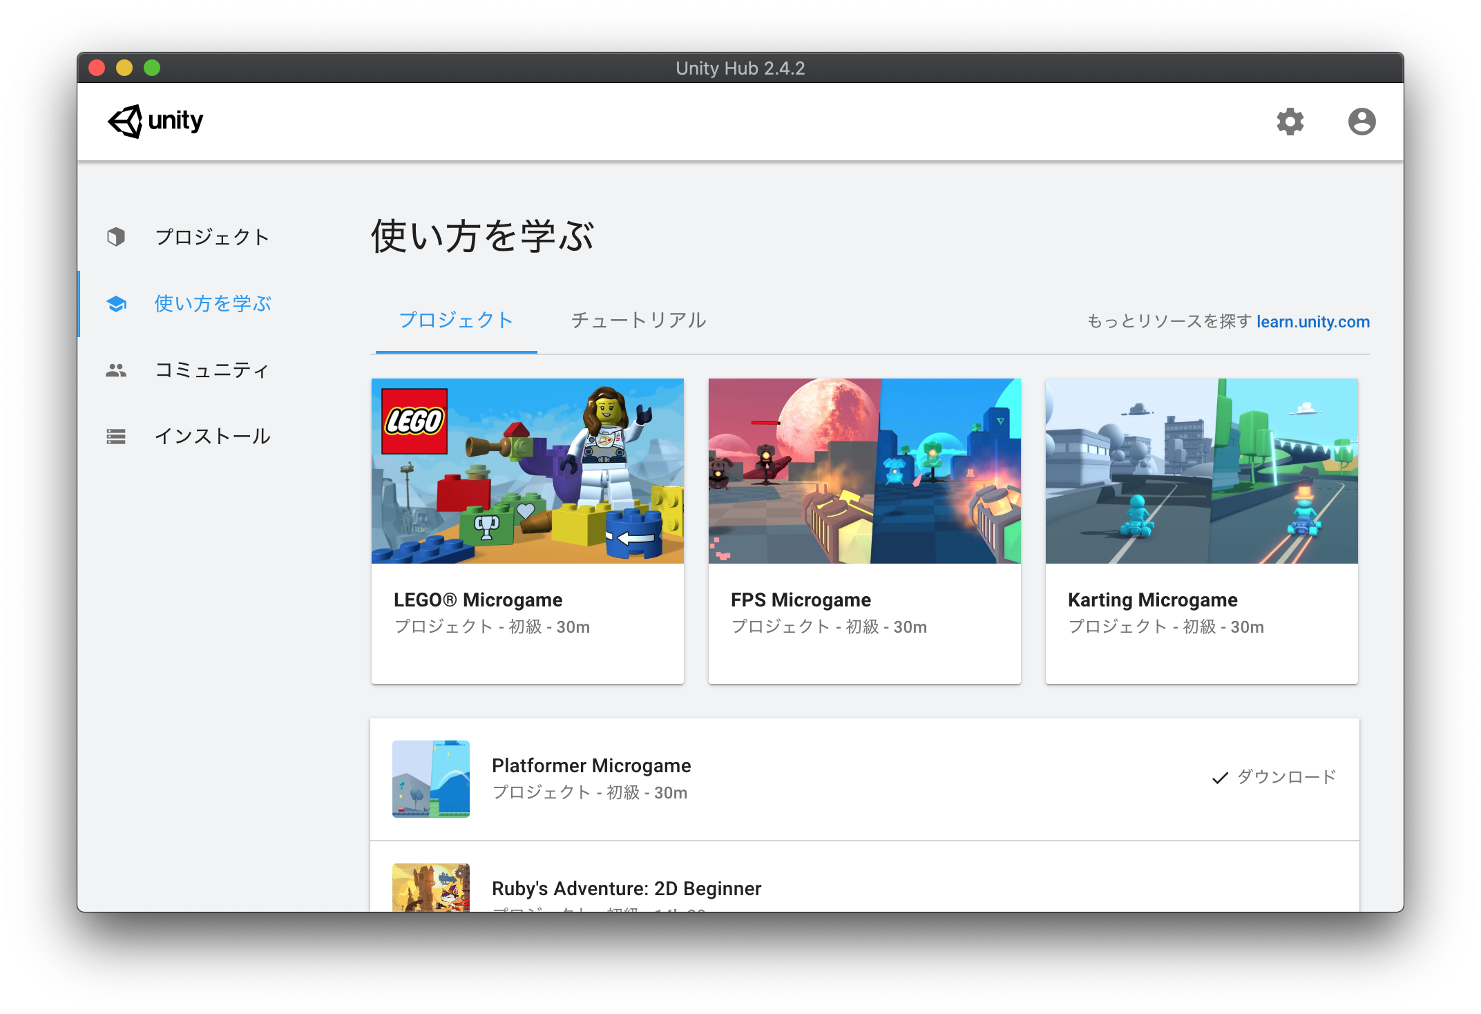Click the Karting Microgame title text
This screenshot has height=1014, width=1481.
1152,600
